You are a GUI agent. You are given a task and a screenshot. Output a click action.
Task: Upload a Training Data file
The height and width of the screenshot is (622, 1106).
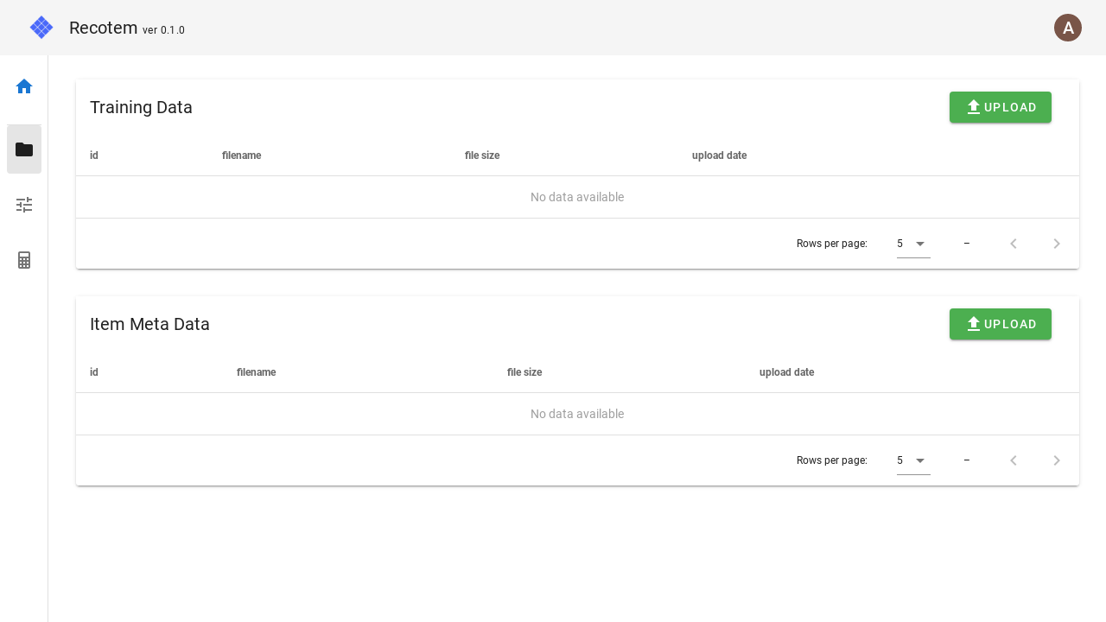point(1000,107)
